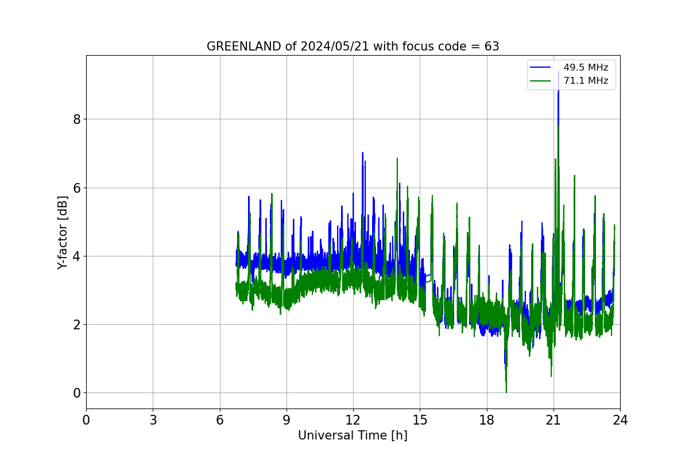
Task: Click the '49.5 MHz' legend label
Action: coord(586,68)
